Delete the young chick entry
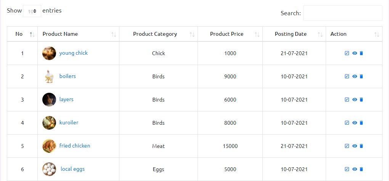Image resolution: width=389 pixels, height=181 pixels. 362,53
